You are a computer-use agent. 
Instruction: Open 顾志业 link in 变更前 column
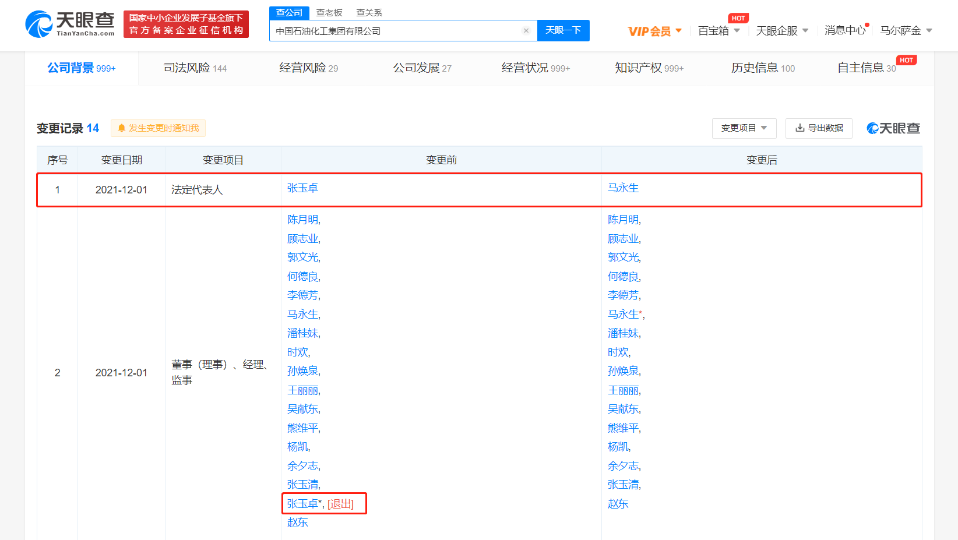pos(303,239)
